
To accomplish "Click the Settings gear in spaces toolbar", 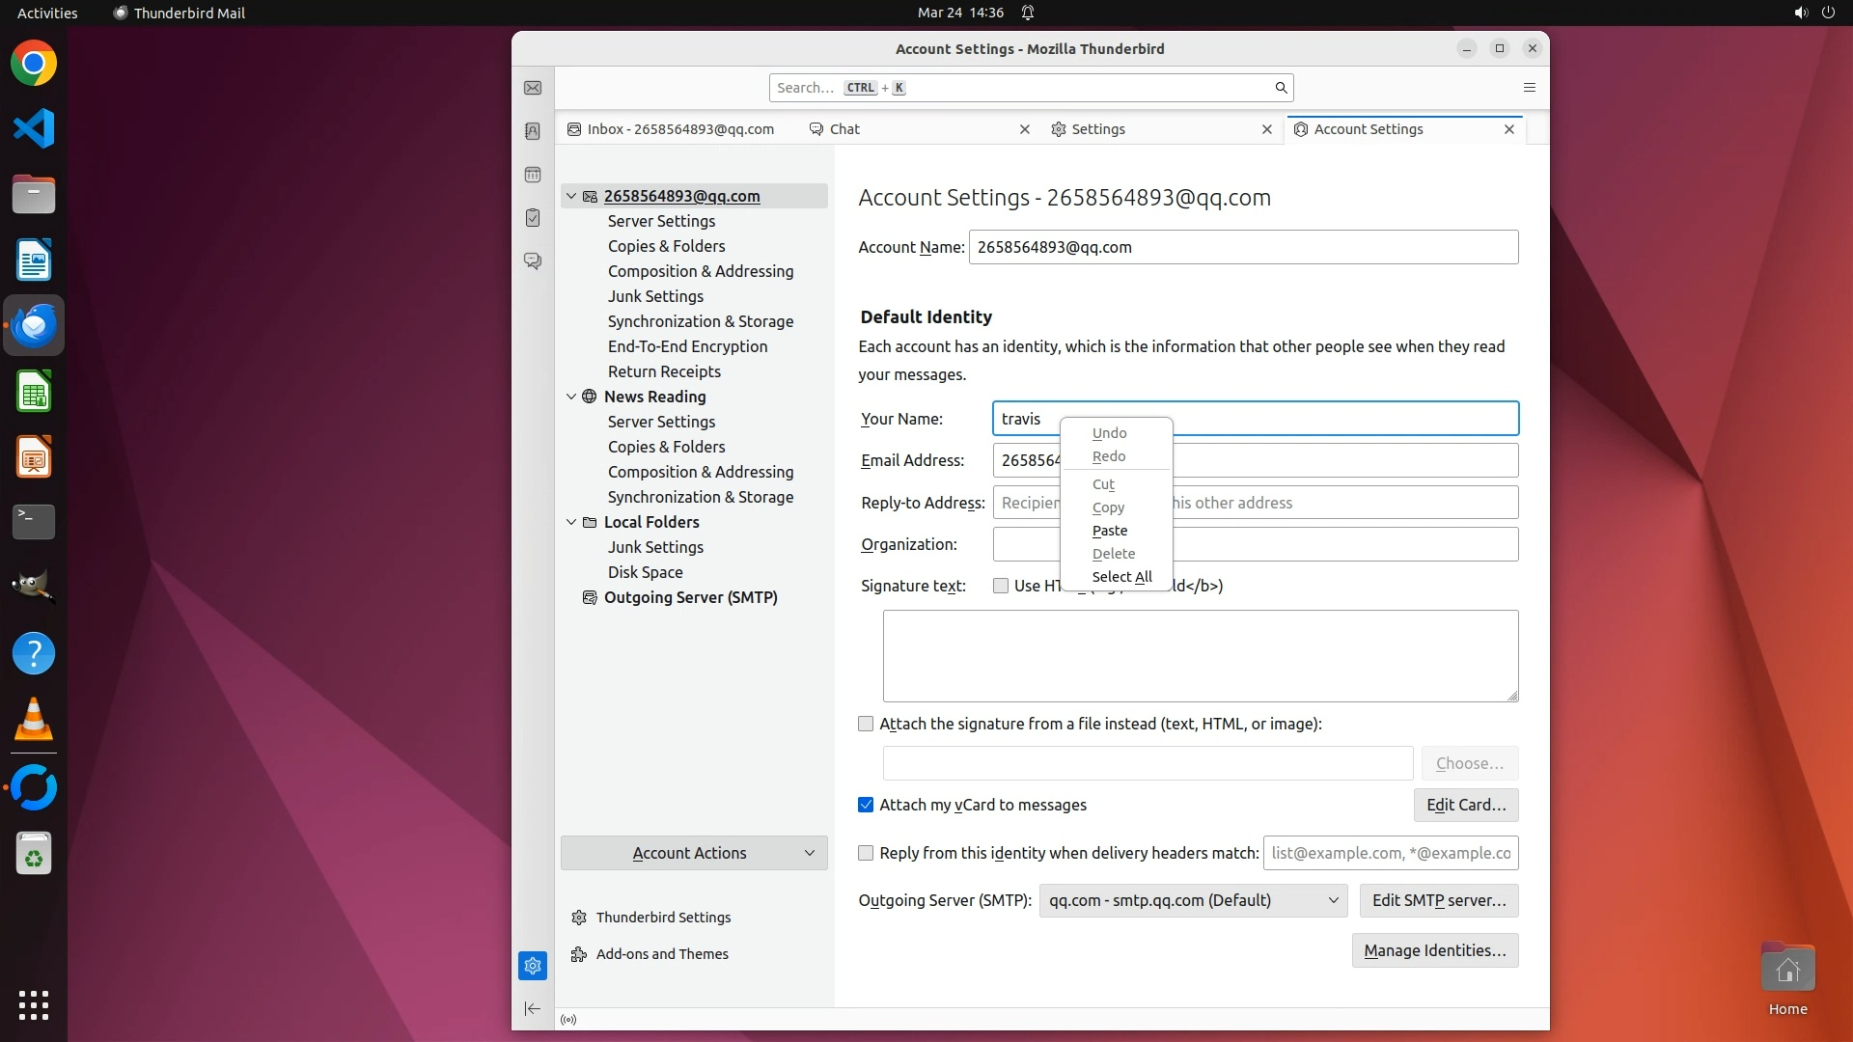I will (x=533, y=966).
